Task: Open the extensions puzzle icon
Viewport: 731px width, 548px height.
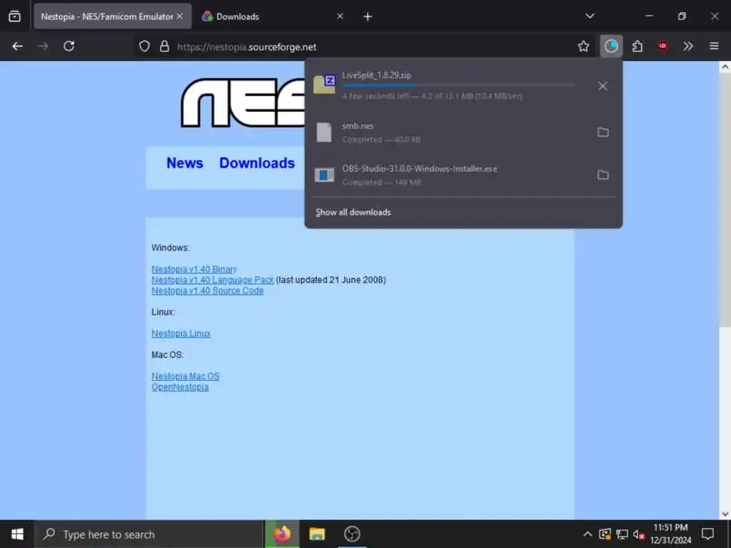Action: 637,46
